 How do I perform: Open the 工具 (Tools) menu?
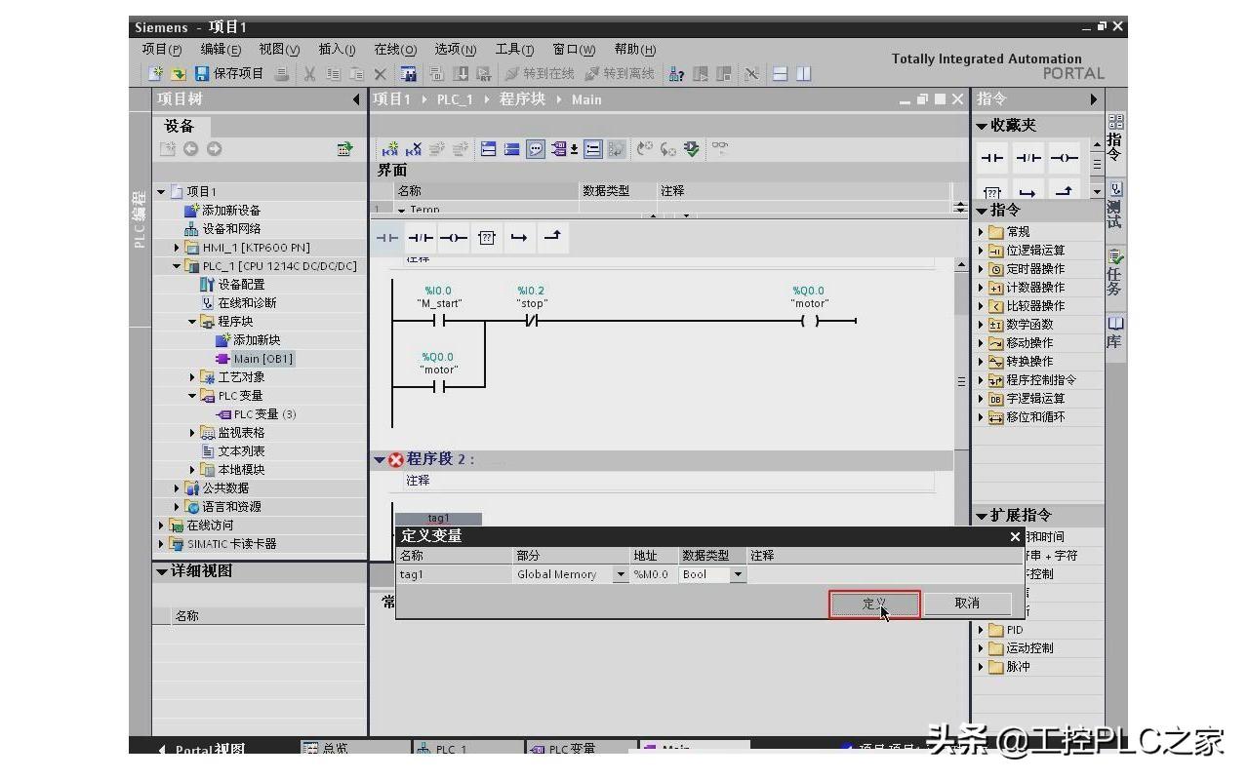click(x=514, y=50)
